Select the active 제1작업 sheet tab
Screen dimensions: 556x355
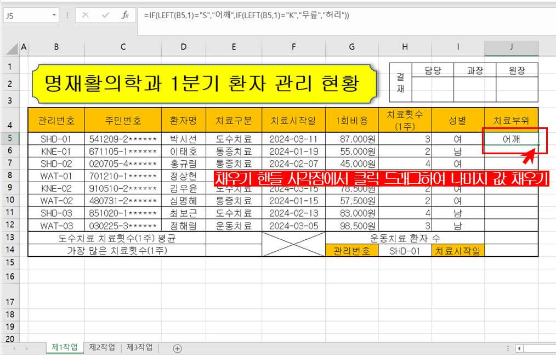[64, 348]
